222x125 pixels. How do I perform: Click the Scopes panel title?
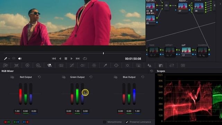point(161,71)
